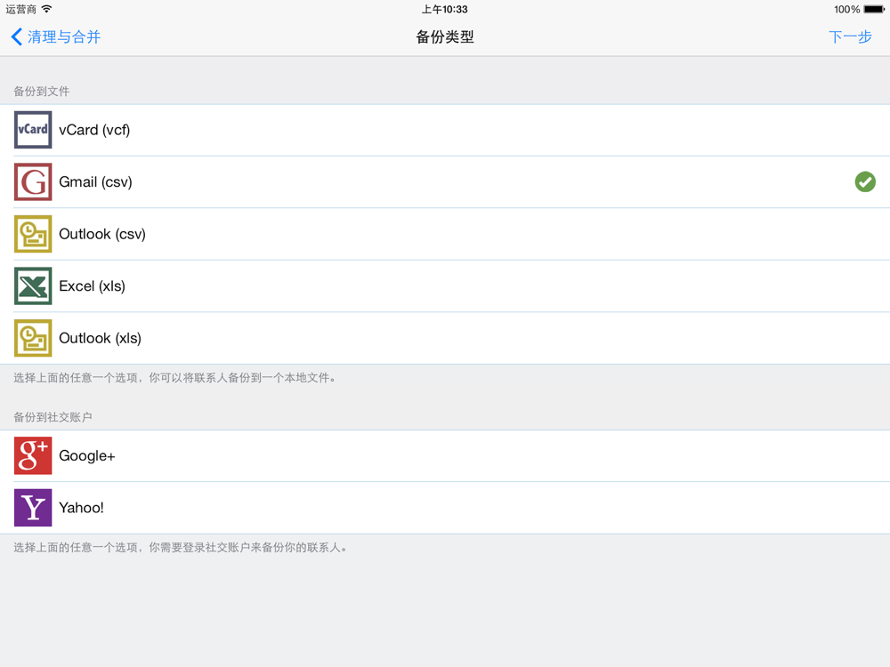Go back to 清理与合并
Screen dimensions: 890x667
[55, 36]
